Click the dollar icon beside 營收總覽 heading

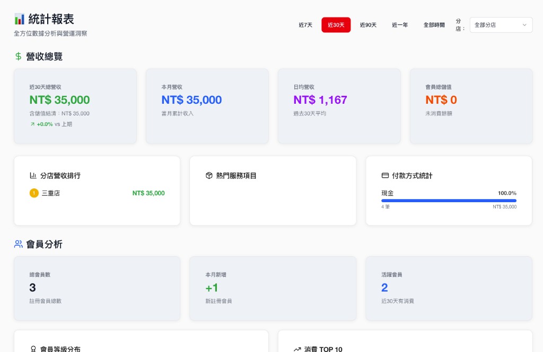point(17,55)
